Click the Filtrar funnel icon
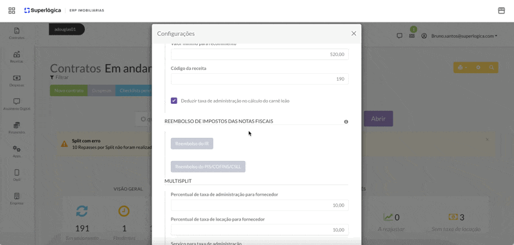 coord(52,78)
